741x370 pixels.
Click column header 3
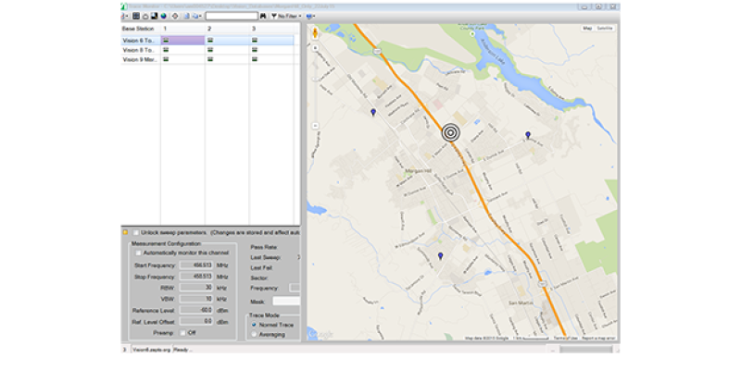(271, 29)
